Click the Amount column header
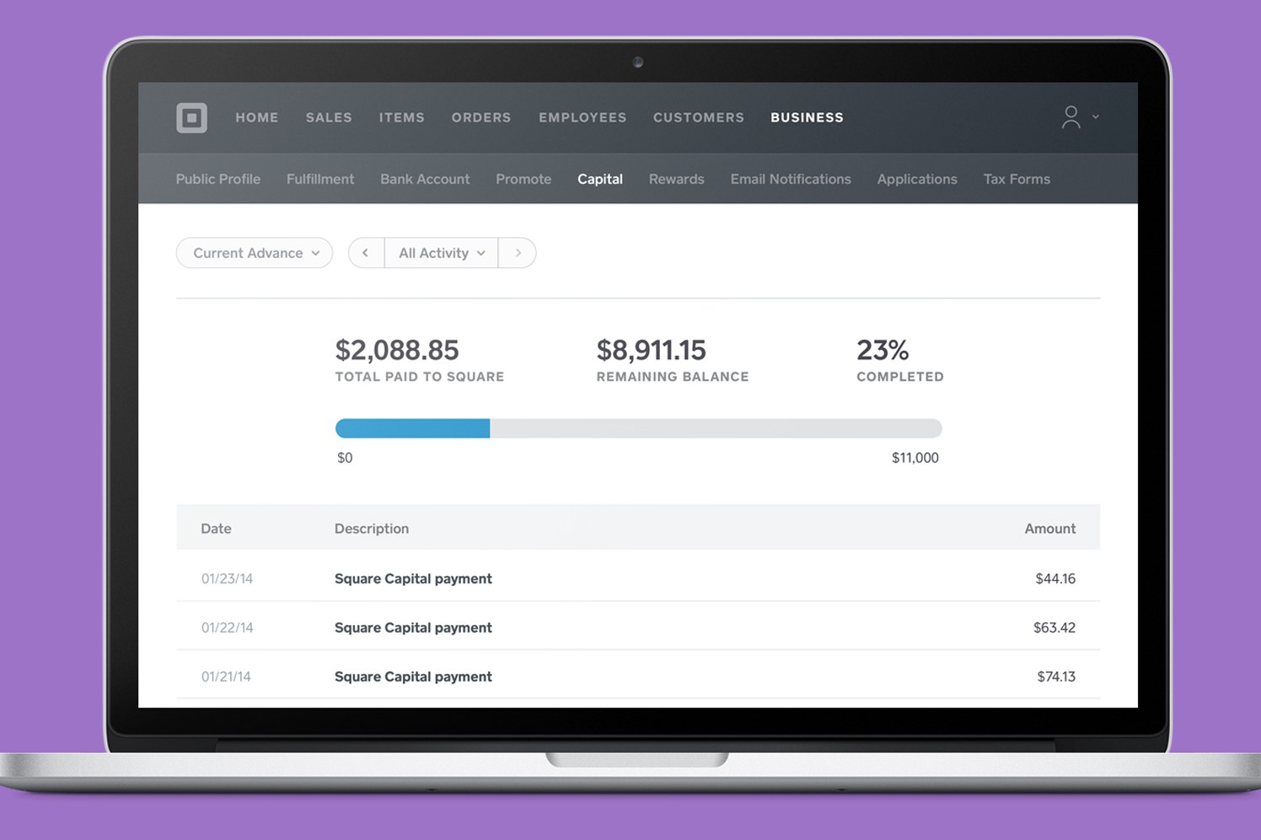 click(1050, 529)
